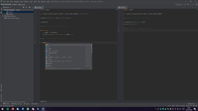Viewport: 198px width, 111px height.
Task: Open the Code menu
Action: pyautogui.click(x=21, y=2)
